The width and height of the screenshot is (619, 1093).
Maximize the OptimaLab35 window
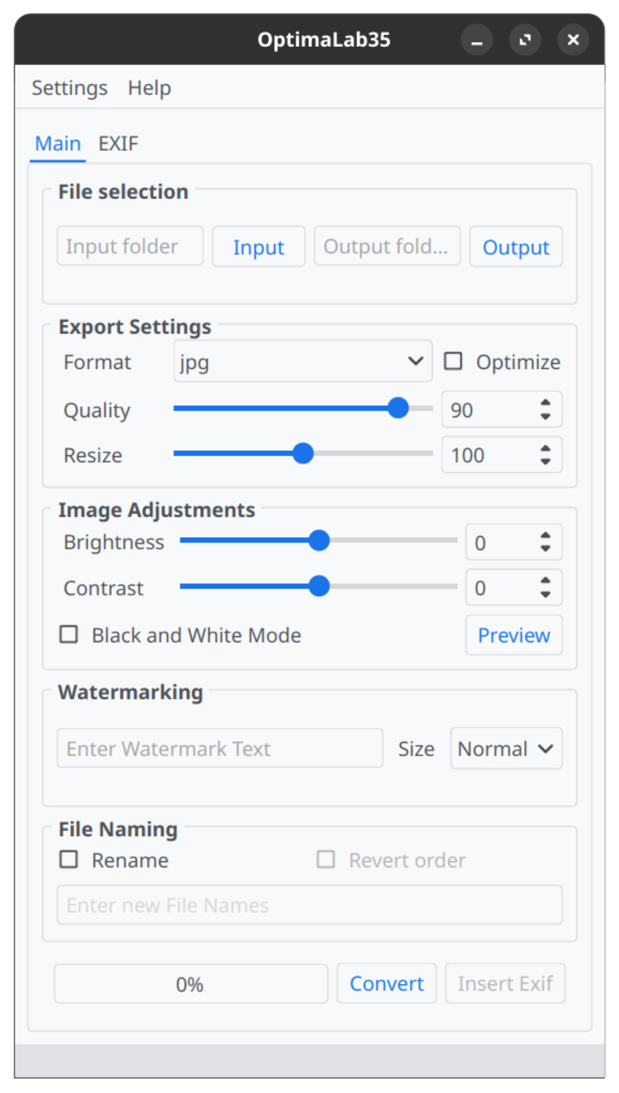pyautogui.click(x=525, y=40)
